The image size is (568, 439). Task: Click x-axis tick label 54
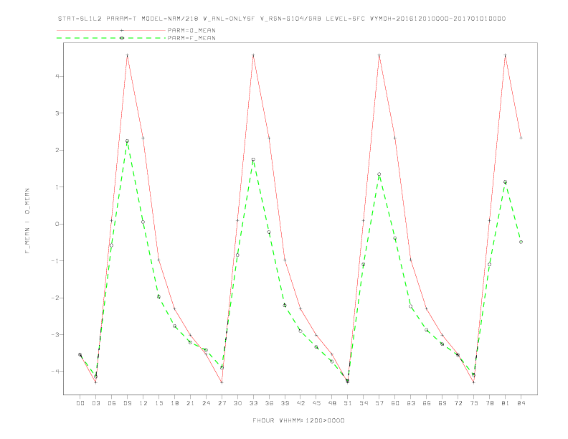point(364,403)
